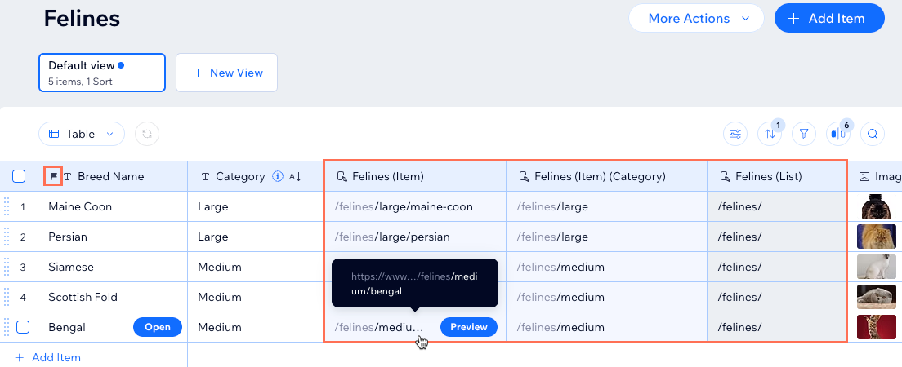Create a New View tab
The height and width of the screenshot is (367, 902).
click(227, 73)
